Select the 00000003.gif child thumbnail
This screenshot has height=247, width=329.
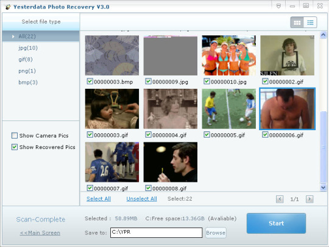point(112,109)
